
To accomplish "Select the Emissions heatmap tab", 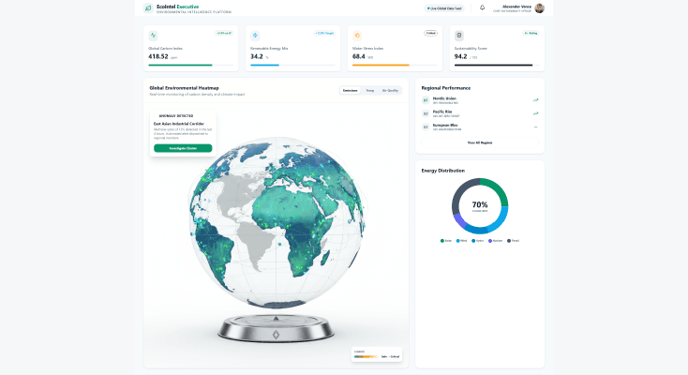I will coord(351,90).
